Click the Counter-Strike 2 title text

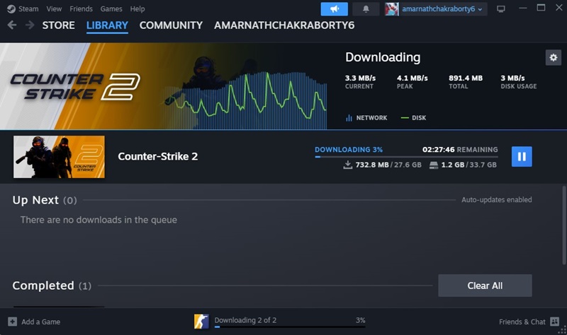pyautogui.click(x=157, y=156)
